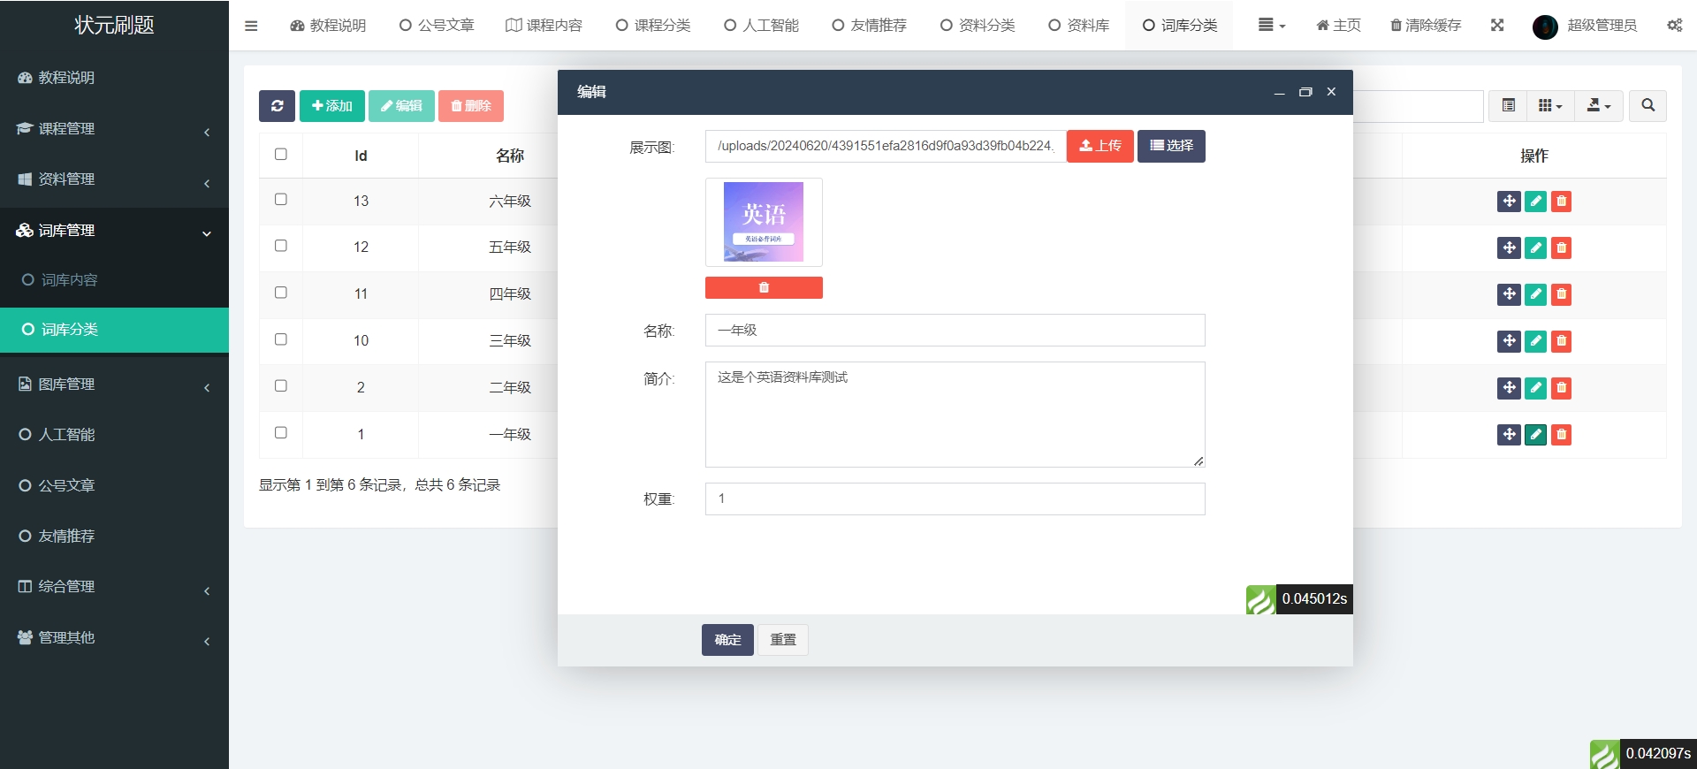Click the 权重 input field
1697x769 pixels.
coord(955,499)
